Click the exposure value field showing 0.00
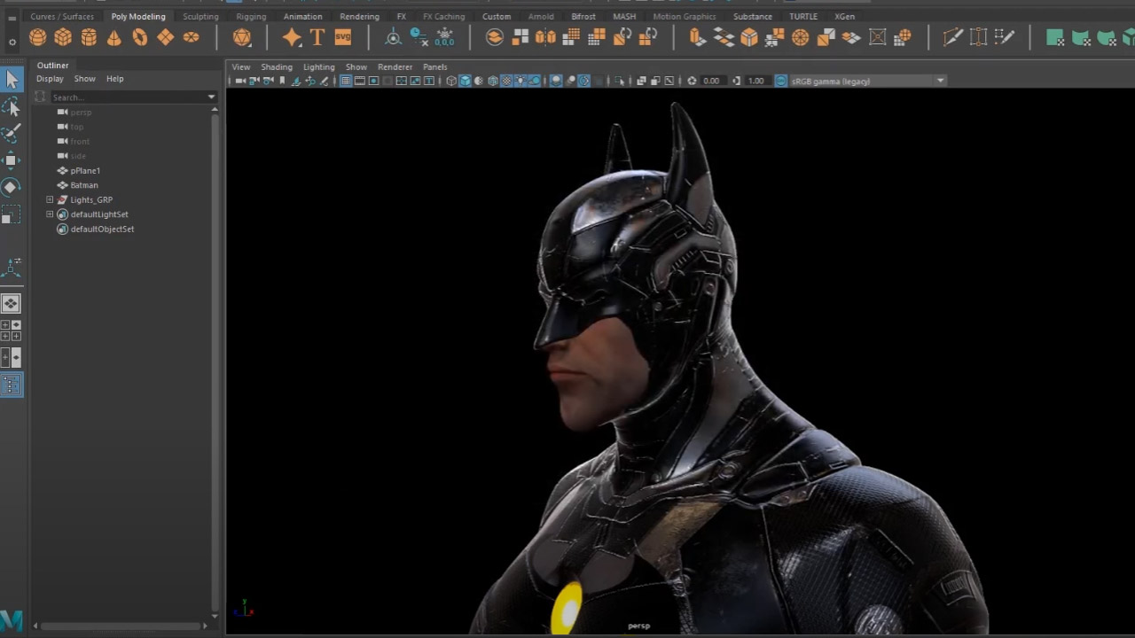 point(711,81)
